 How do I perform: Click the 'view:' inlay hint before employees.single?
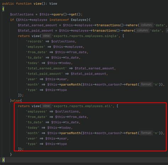coord(46,36)
